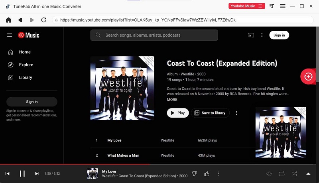Click the 43M plays text

tap(206, 155)
